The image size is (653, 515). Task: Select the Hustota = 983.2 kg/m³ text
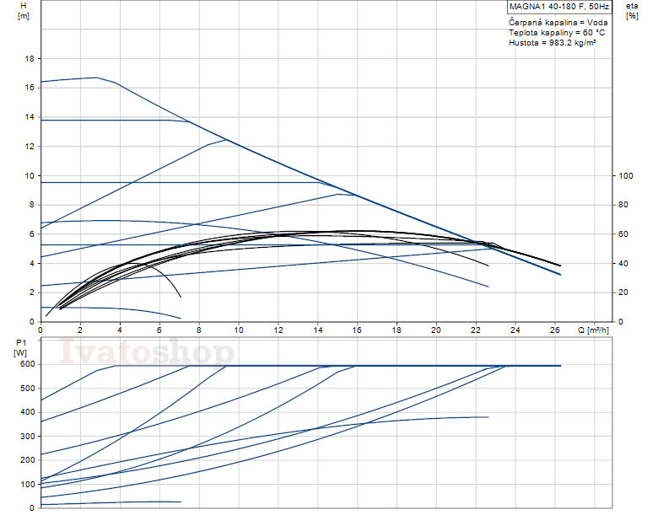point(552,41)
